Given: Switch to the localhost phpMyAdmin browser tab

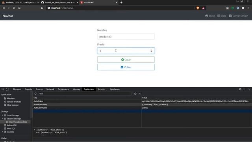Looking at the screenshot, I should [20, 2].
